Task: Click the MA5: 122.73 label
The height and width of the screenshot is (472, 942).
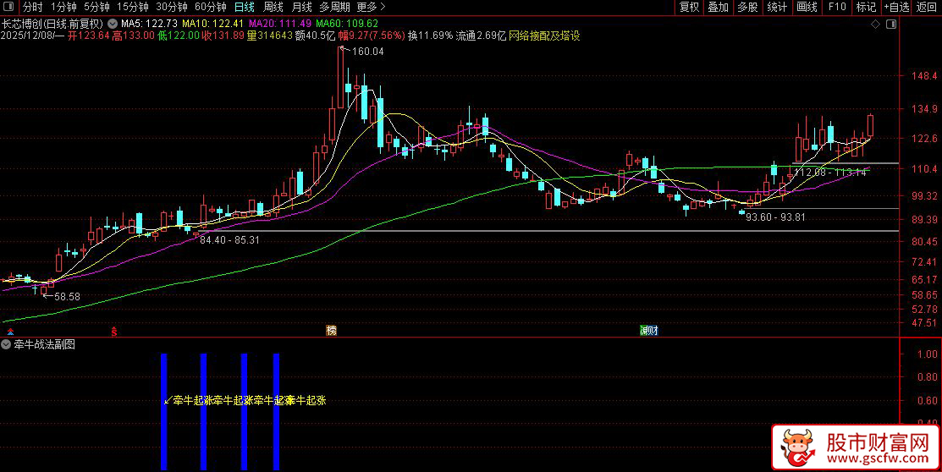Action: (149, 24)
